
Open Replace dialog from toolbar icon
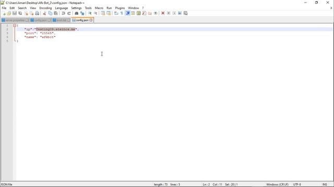point(82,14)
